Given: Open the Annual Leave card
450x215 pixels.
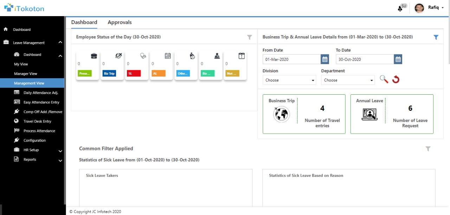Looking at the screenshot, I should [392, 114].
